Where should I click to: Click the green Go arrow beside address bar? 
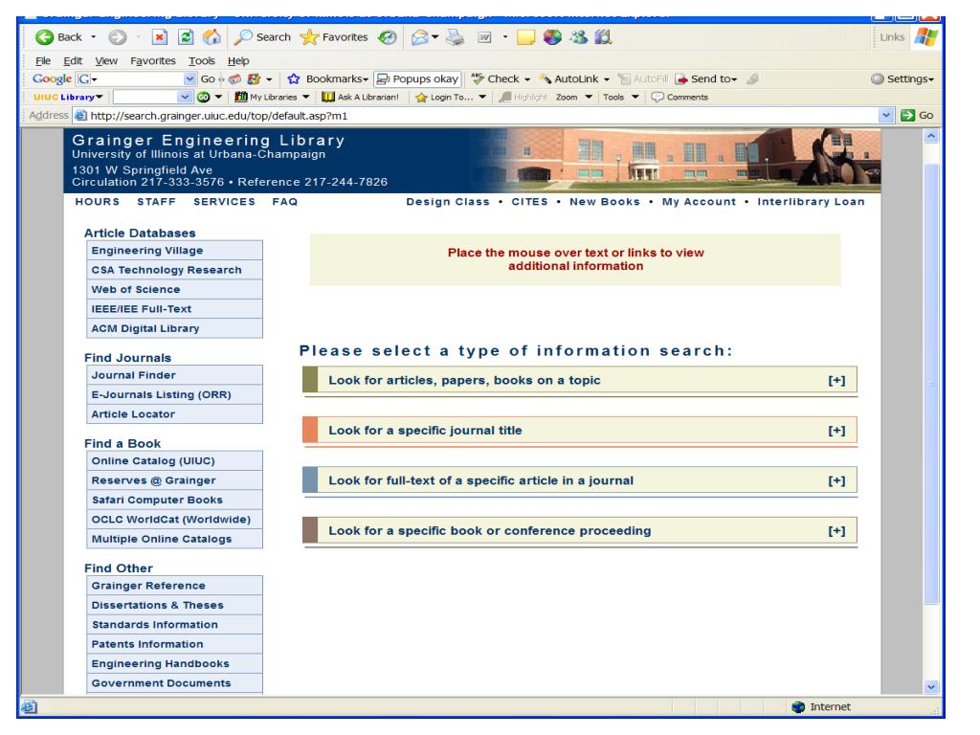(917, 115)
